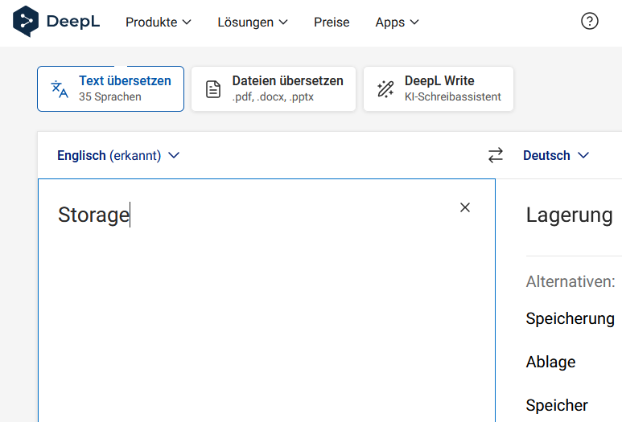Click the translated word Lagerung
The height and width of the screenshot is (422, 622).
point(569,215)
